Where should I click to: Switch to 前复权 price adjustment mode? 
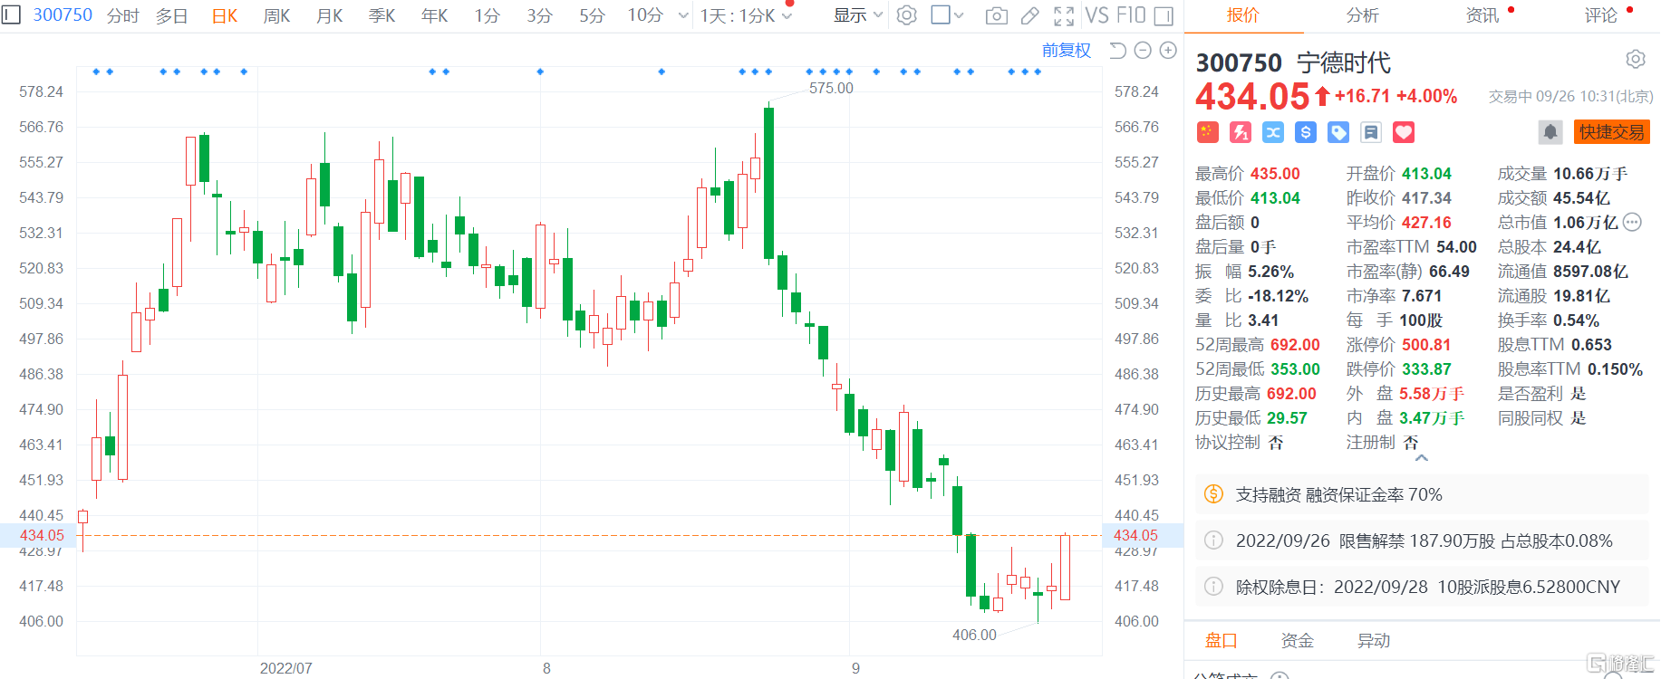click(1067, 51)
